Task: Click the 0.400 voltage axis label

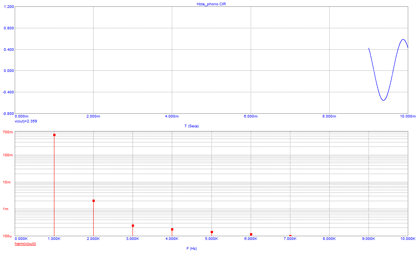Action: pyautogui.click(x=9, y=49)
